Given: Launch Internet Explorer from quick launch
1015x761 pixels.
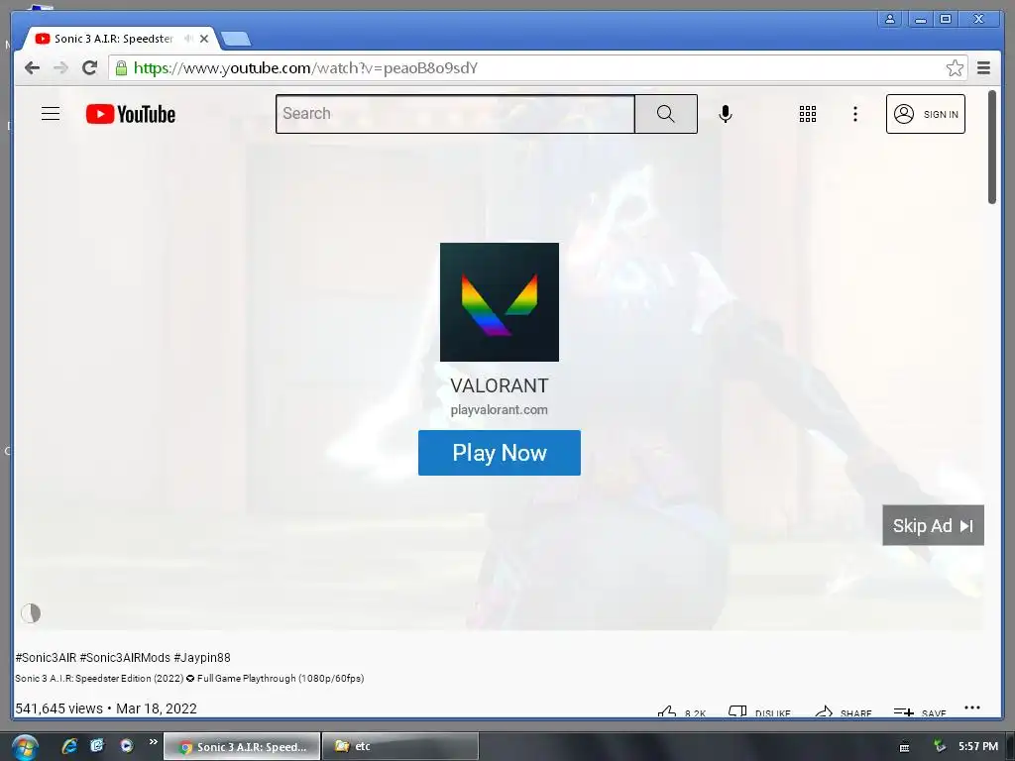Looking at the screenshot, I should [69, 746].
